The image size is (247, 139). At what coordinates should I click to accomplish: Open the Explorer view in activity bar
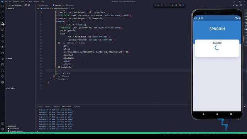3,6
